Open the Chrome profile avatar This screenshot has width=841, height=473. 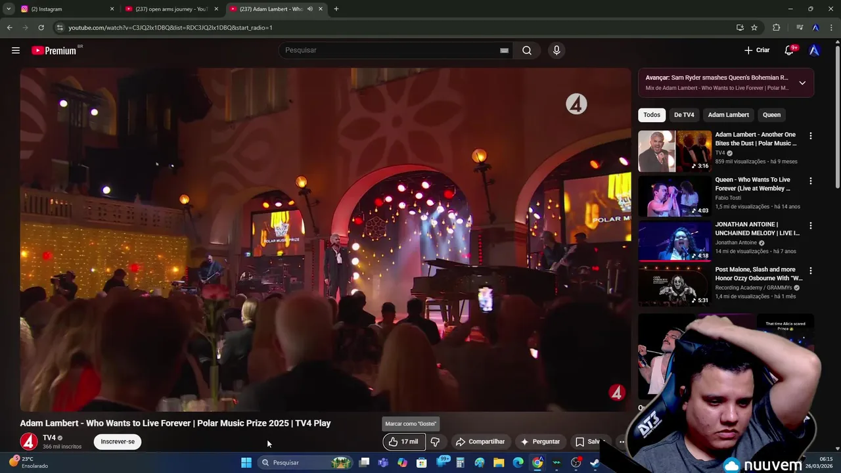(x=815, y=28)
